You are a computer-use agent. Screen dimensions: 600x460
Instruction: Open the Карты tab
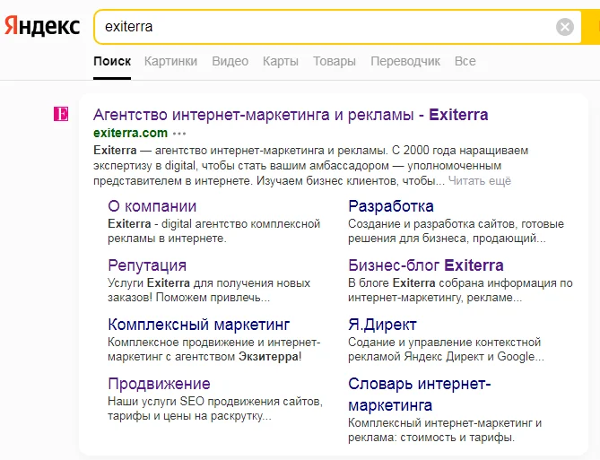[281, 61]
